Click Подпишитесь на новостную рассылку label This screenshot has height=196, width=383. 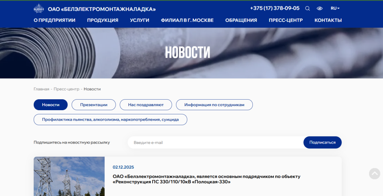coord(72,142)
